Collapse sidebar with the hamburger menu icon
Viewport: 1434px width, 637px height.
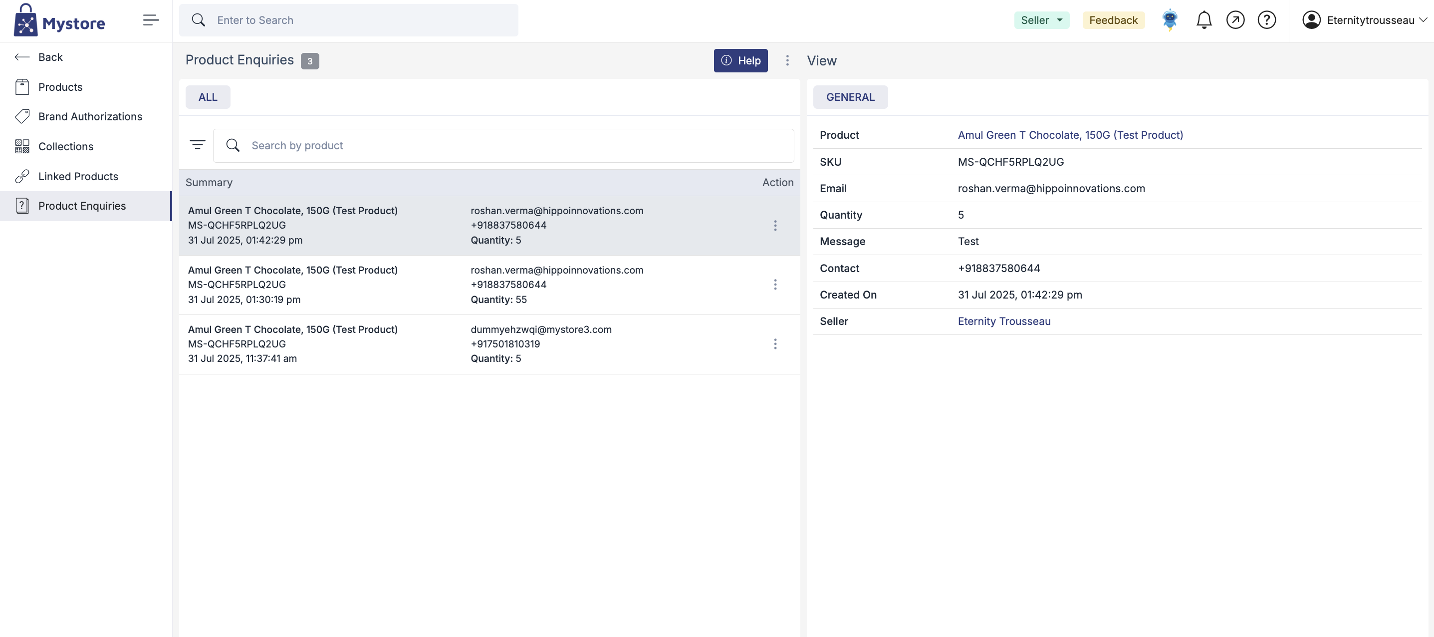point(150,20)
